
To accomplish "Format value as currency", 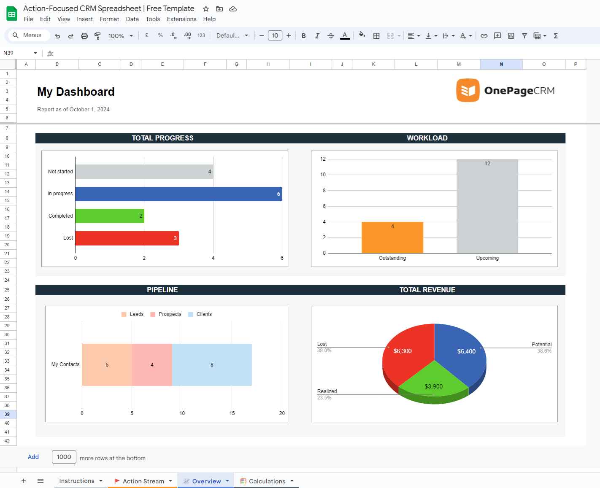I will (146, 35).
